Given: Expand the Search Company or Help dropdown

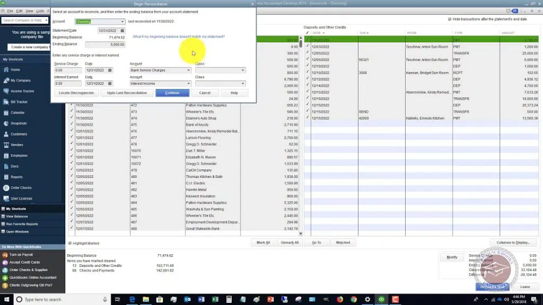Looking at the screenshot, I should (46, 21).
